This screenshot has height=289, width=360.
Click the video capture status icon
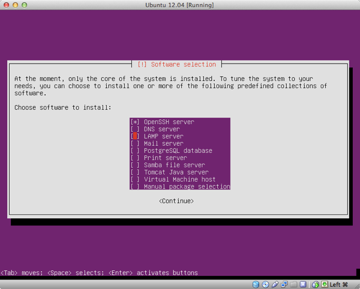[304, 284]
